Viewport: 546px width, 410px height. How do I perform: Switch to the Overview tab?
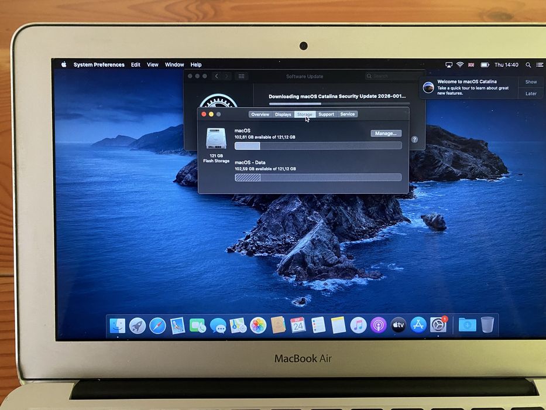[x=260, y=114]
